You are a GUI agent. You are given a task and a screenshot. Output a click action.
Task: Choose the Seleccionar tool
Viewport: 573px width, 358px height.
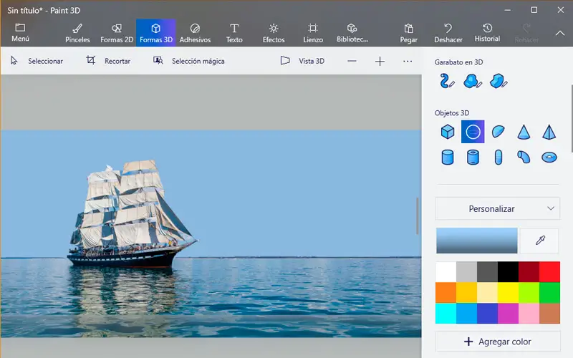click(x=37, y=61)
